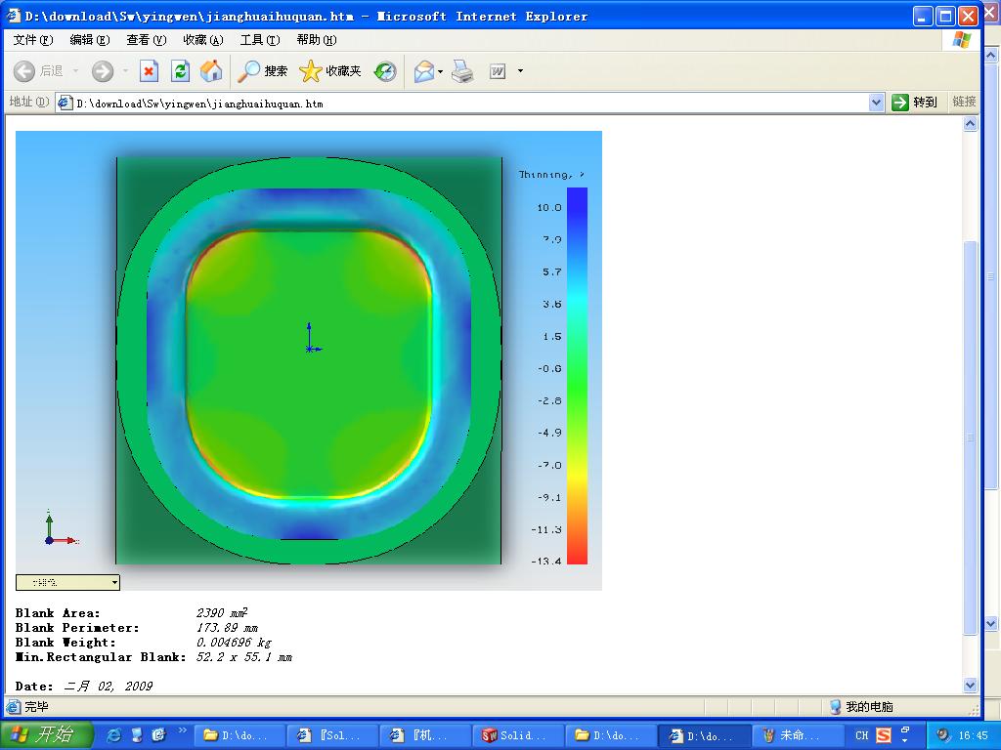The width and height of the screenshot is (1001, 750).
Task: Click the 开始 Start button
Action: pyautogui.click(x=47, y=735)
